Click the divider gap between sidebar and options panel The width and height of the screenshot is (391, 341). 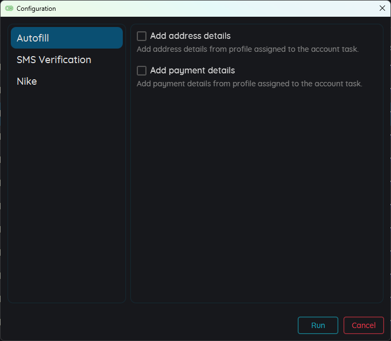tap(128, 162)
